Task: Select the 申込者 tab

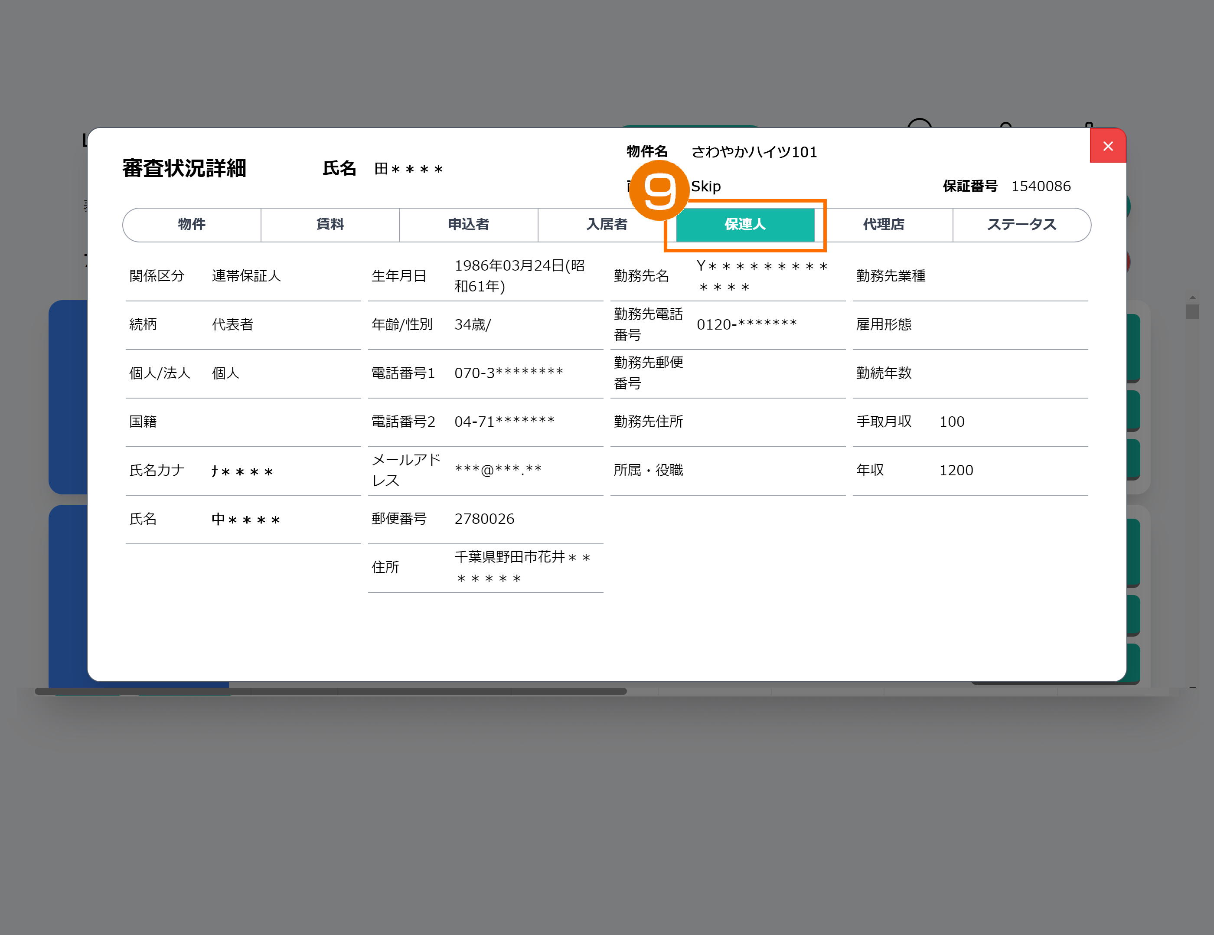Action: (x=468, y=225)
